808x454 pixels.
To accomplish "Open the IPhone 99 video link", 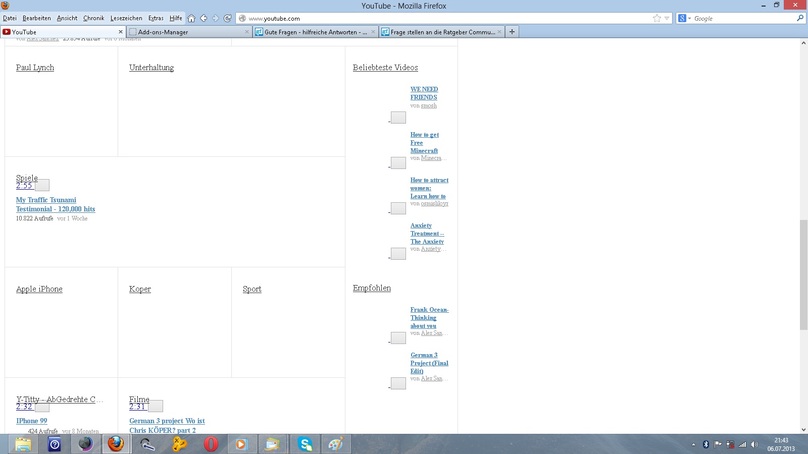I will coord(32,421).
